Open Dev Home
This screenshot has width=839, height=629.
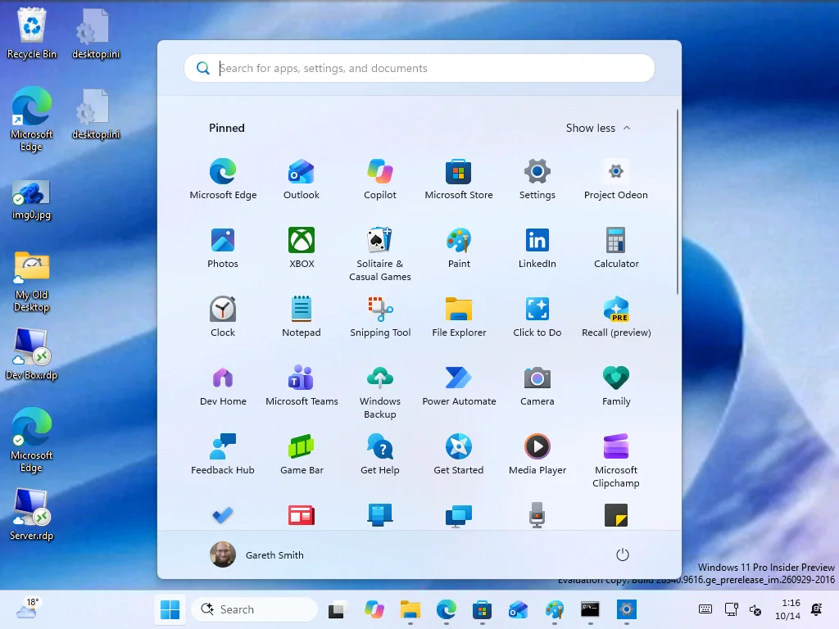[223, 386]
